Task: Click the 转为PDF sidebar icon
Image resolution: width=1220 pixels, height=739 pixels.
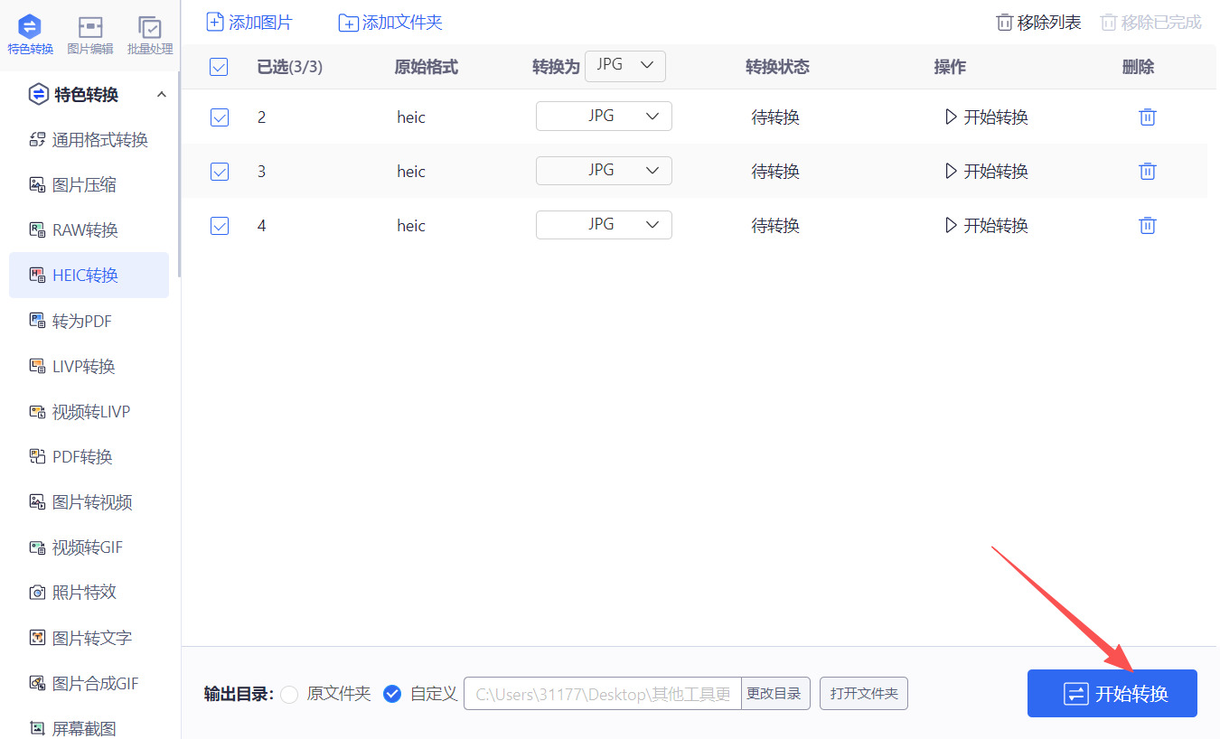Action: 37,321
